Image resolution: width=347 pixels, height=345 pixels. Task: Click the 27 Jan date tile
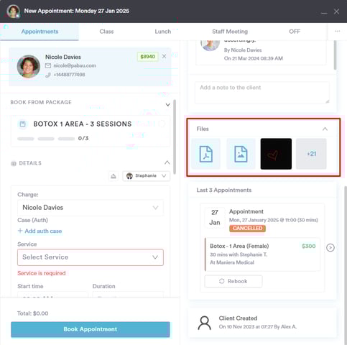coord(215,218)
